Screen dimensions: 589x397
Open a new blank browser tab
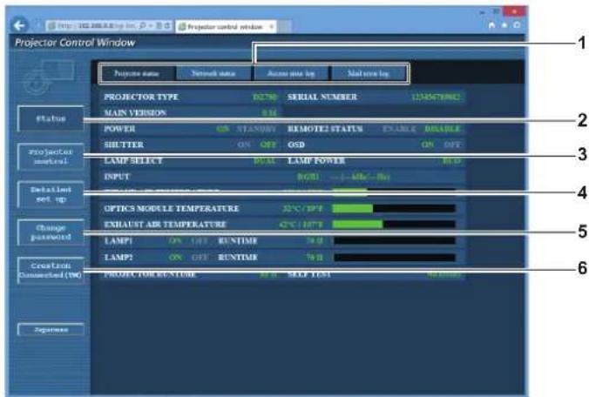coord(284,27)
